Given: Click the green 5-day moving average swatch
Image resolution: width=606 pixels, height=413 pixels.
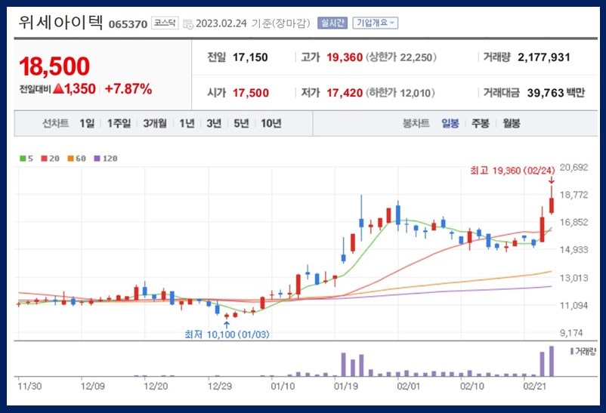Looking at the screenshot, I should coord(23,159).
